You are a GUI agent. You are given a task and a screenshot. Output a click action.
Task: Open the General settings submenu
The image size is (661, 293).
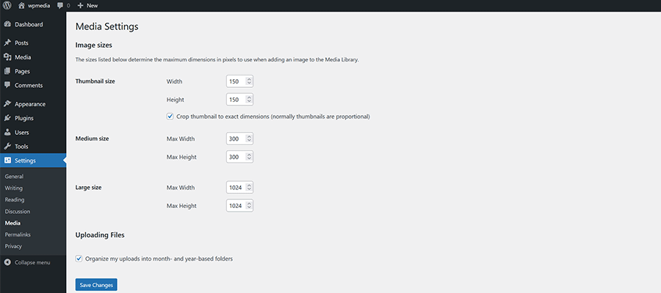[14, 177]
